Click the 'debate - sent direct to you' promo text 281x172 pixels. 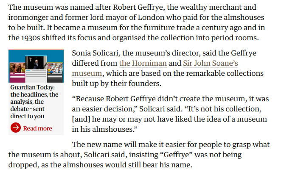[27, 112]
